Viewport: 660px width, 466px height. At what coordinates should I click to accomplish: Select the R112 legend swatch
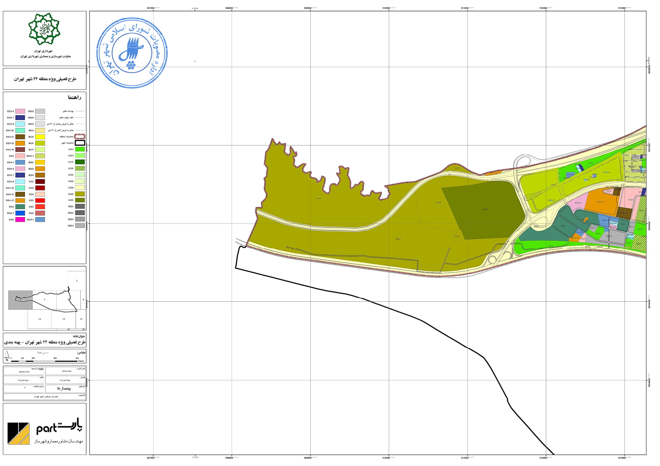(40, 130)
